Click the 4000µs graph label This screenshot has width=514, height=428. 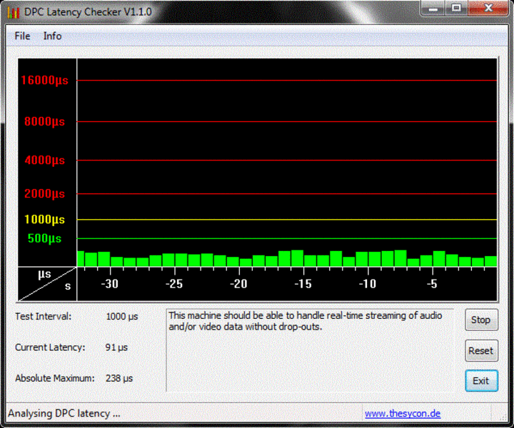(44, 160)
